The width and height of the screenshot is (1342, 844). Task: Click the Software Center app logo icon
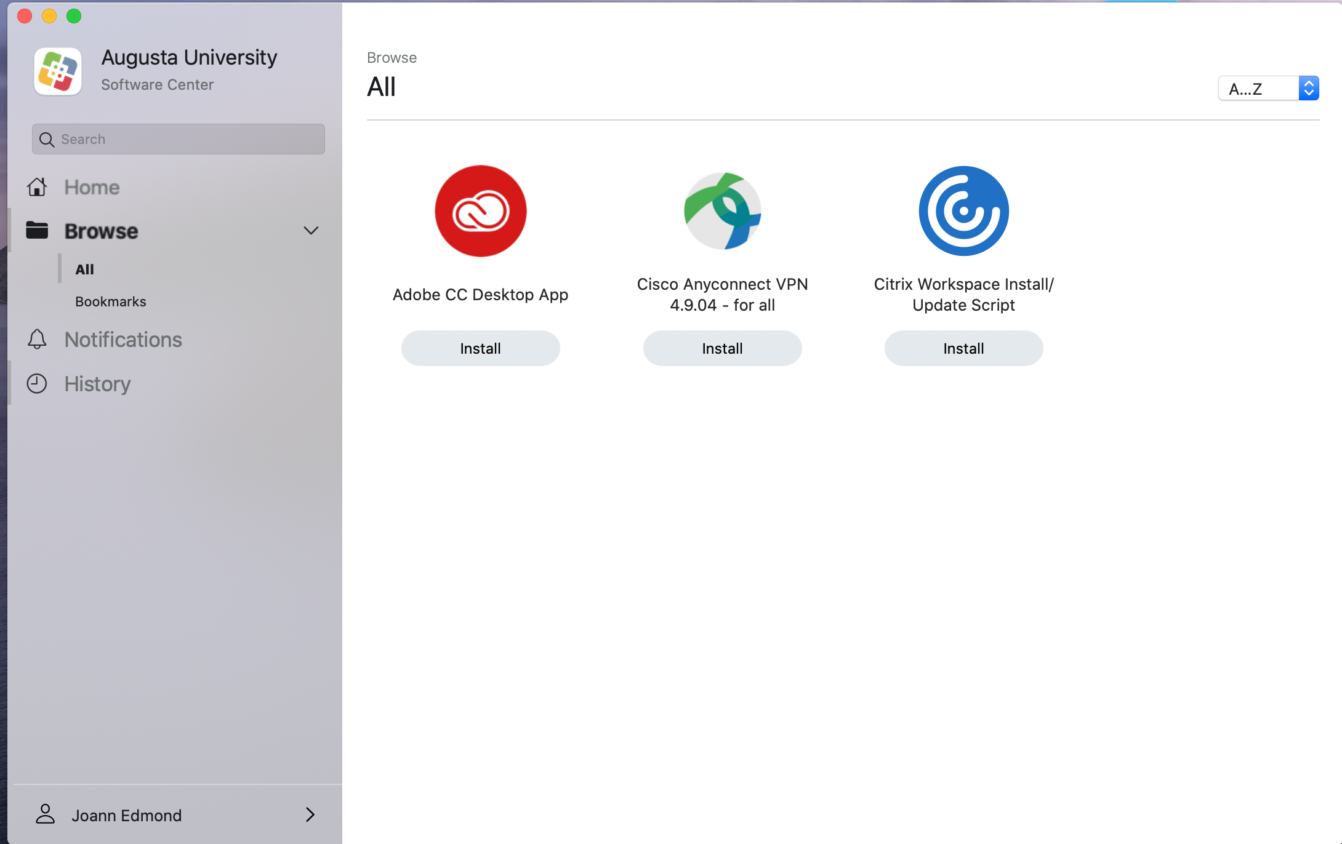click(58, 71)
